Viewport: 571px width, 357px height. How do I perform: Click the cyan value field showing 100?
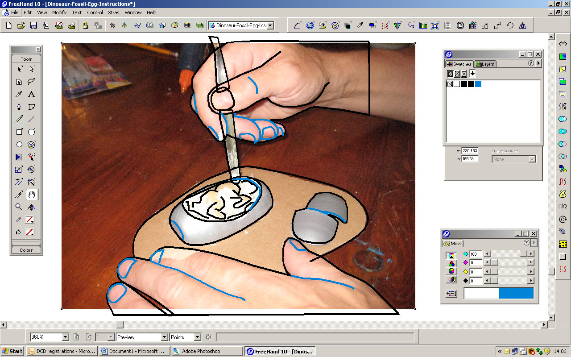pos(476,254)
